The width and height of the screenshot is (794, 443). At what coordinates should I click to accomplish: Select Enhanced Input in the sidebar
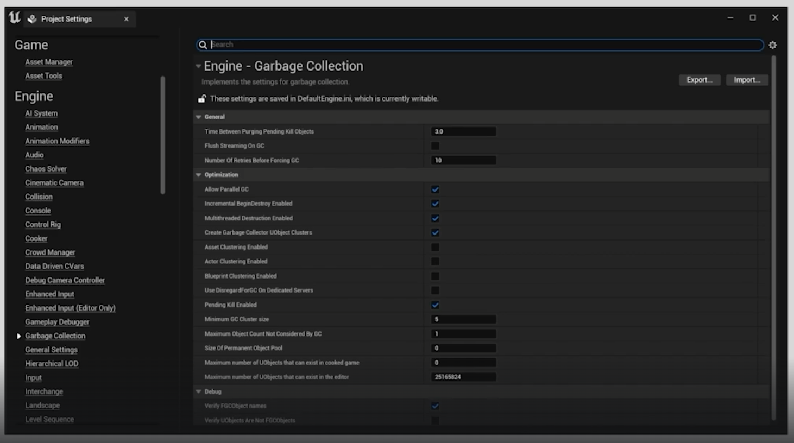[x=49, y=294]
